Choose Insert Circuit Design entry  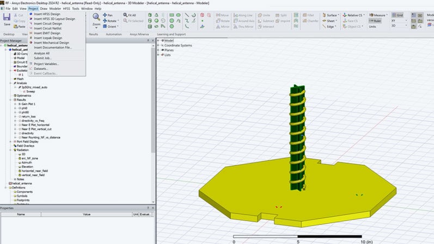pyautogui.click(x=48, y=23)
